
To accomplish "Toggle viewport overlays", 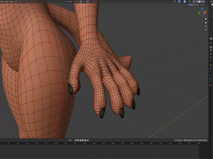I will 185,2.
